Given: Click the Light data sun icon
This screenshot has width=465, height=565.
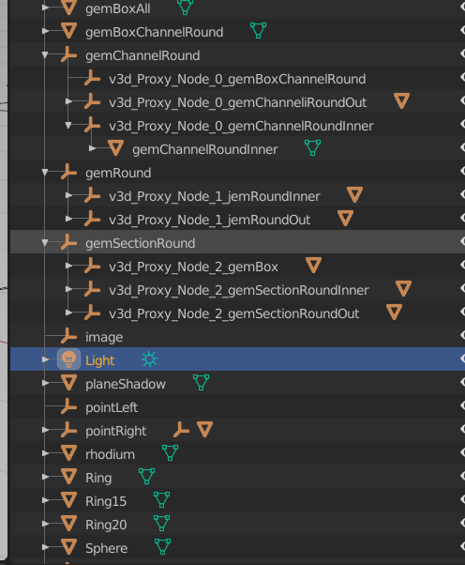Looking at the screenshot, I should click(x=149, y=359).
